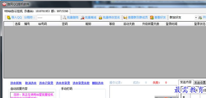Select the WEBQQ协议挂机 tab

[36, 11]
